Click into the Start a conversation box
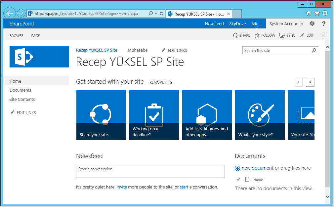The height and width of the screenshot is (207, 334). point(150,171)
